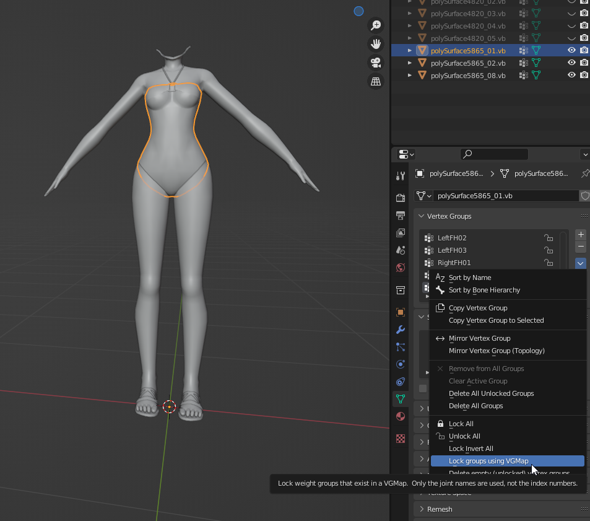590x521 pixels.
Task: Open the Tool properties tab
Action: [401, 176]
